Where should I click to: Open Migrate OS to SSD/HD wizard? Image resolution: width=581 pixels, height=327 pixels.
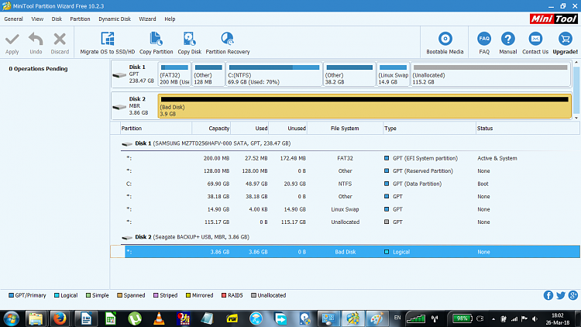tap(108, 43)
